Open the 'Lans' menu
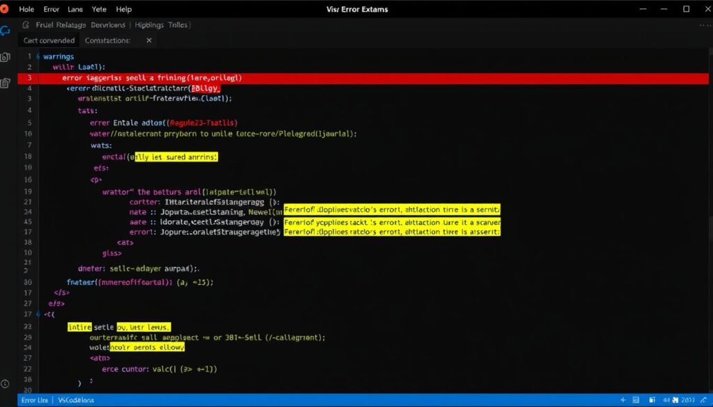The width and height of the screenshot is (713, 407). tap(75, 9)
